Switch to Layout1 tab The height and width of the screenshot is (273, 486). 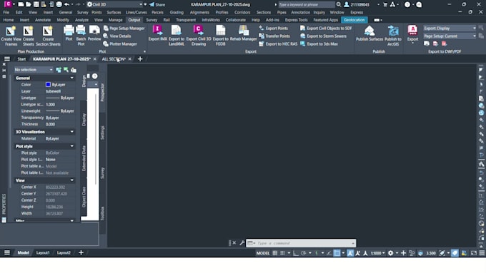43,252
